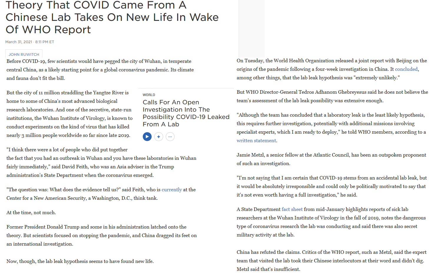Click paragraph beginning 'Jamie Metzl, a senior fellow'

click(x=331, y=159)
